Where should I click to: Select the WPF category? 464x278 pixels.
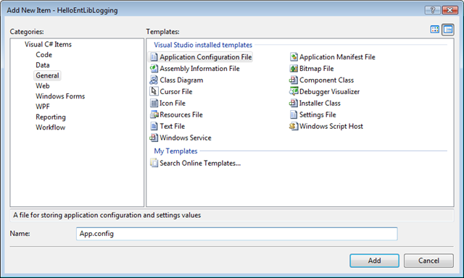pos(43,106)
